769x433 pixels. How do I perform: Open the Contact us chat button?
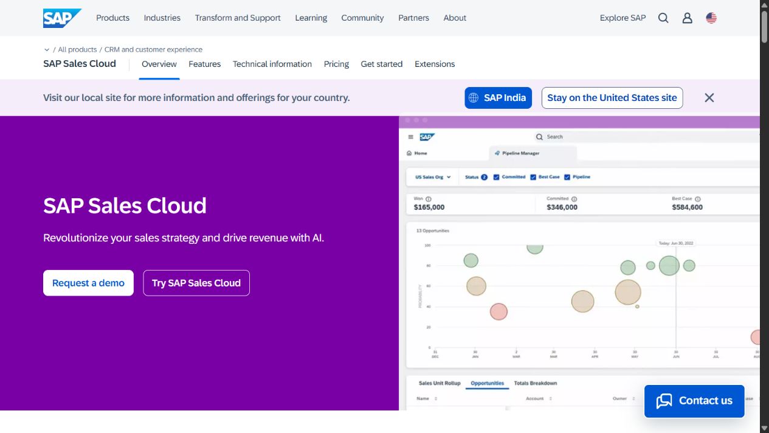(694, 401)
